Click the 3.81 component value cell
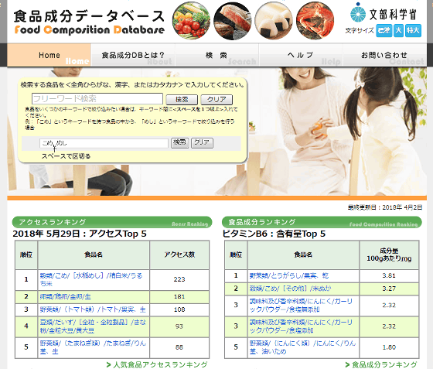 click(x=389, y=275)
